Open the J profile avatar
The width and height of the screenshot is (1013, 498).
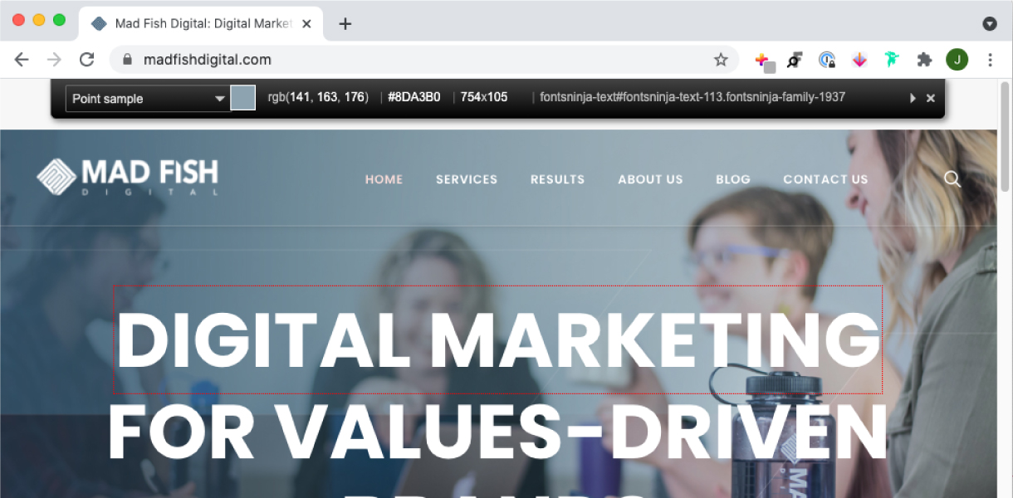point(957,60)
